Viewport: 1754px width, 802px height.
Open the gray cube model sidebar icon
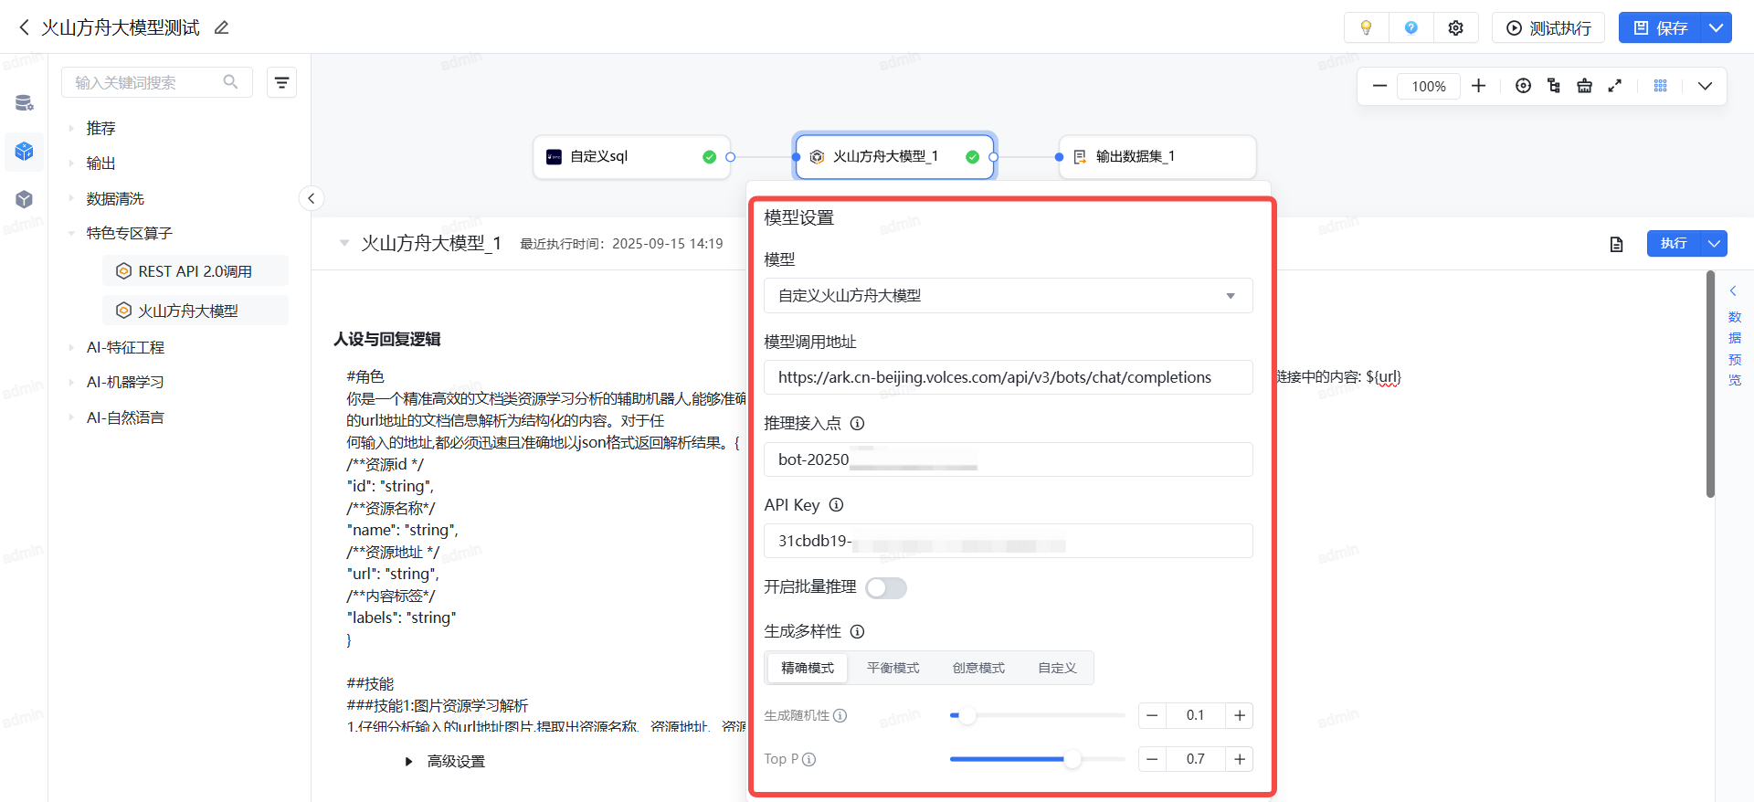[25, 199]
